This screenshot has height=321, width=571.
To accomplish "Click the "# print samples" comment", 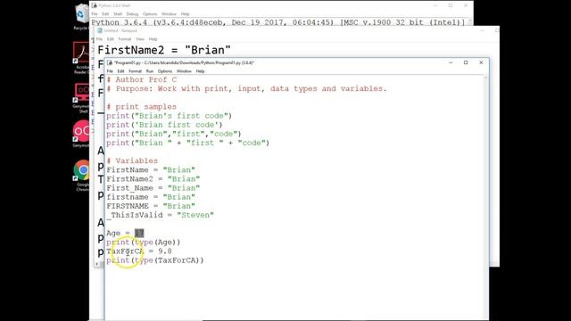I will pos(142,107).
